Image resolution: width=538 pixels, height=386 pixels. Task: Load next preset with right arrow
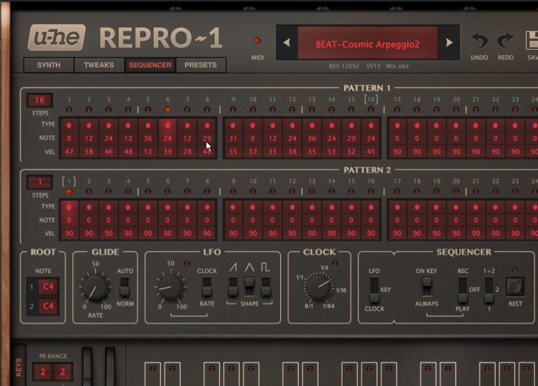449,43
